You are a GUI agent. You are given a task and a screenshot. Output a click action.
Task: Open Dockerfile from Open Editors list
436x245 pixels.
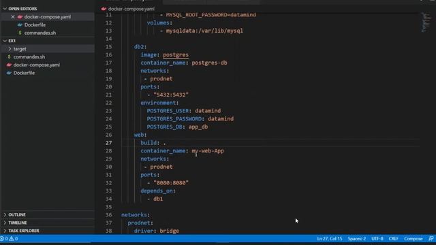[35, 25]
